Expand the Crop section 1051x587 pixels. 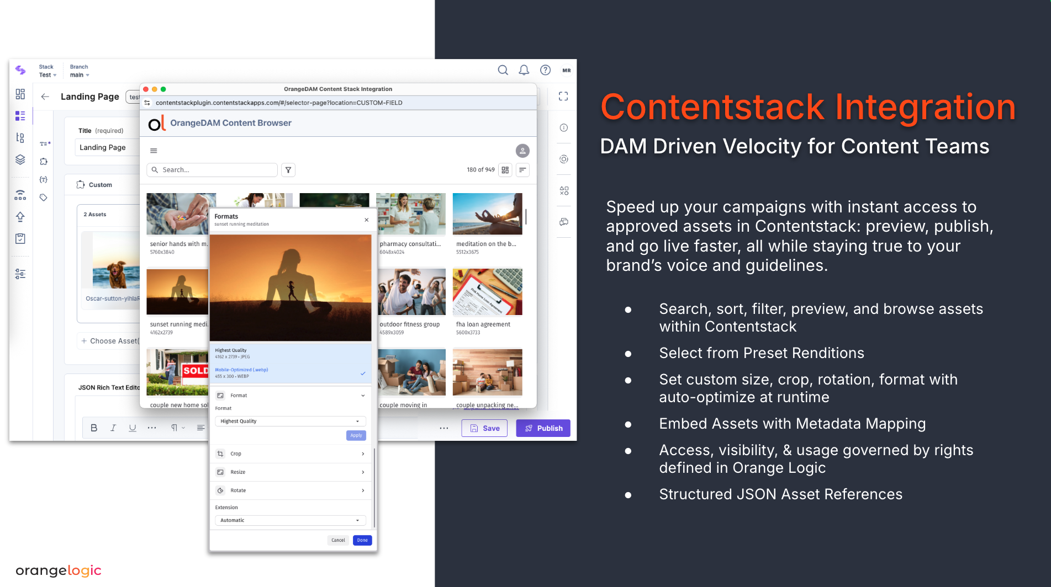tap(291, 454)
